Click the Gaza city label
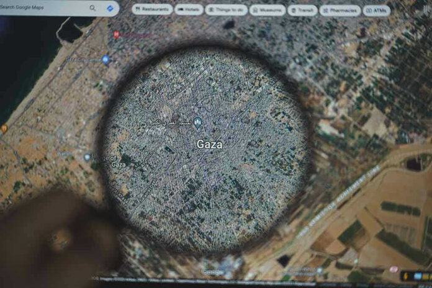 click(209, 144)
